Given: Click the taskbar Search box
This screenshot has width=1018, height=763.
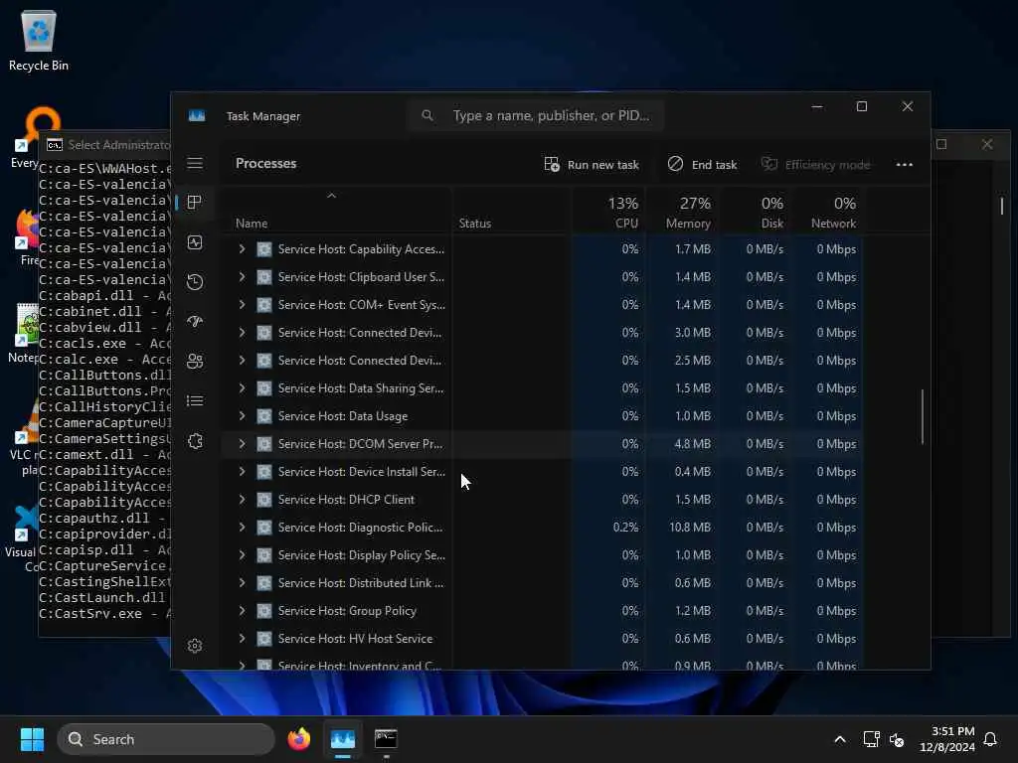Looking at the screenshot, I should click(x=166, y=739).
